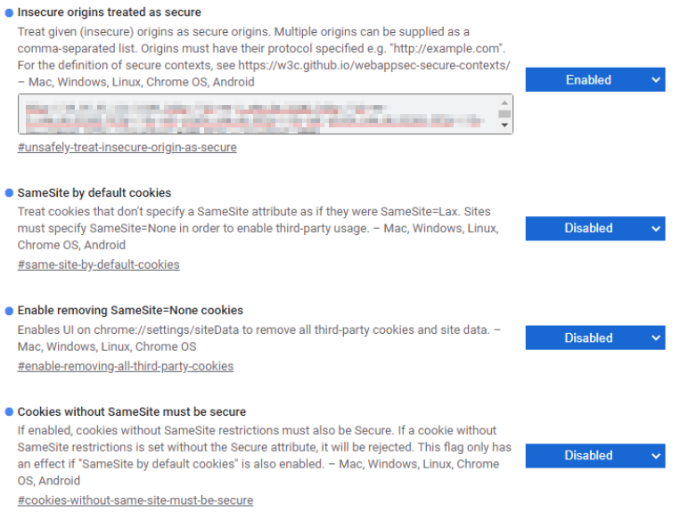Open Disabled dropdown for Cookies without SameSite
Screen dimensions: 680x512
[x=594, y=455]
